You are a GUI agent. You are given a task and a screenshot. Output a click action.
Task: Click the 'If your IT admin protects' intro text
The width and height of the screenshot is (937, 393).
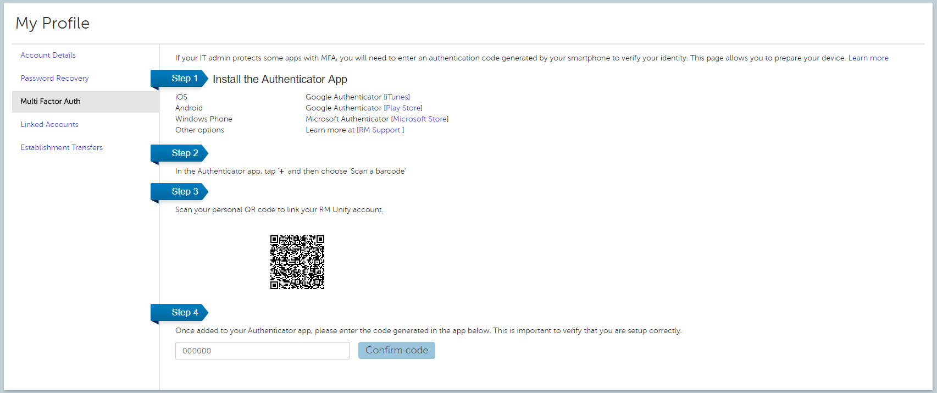(x=511, y=58)
